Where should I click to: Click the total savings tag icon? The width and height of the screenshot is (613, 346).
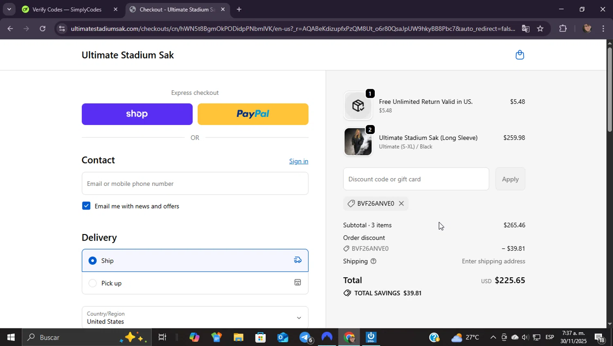coord(347,293)
